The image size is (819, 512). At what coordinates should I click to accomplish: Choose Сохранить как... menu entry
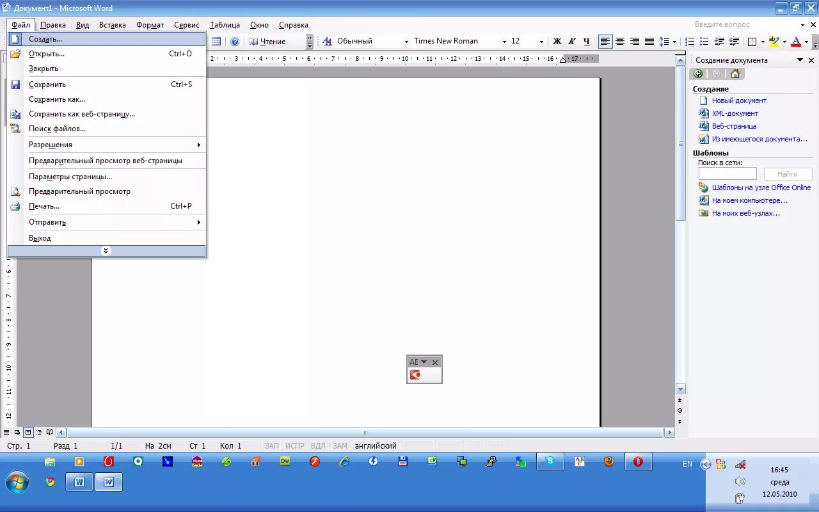tap(106, 99)
